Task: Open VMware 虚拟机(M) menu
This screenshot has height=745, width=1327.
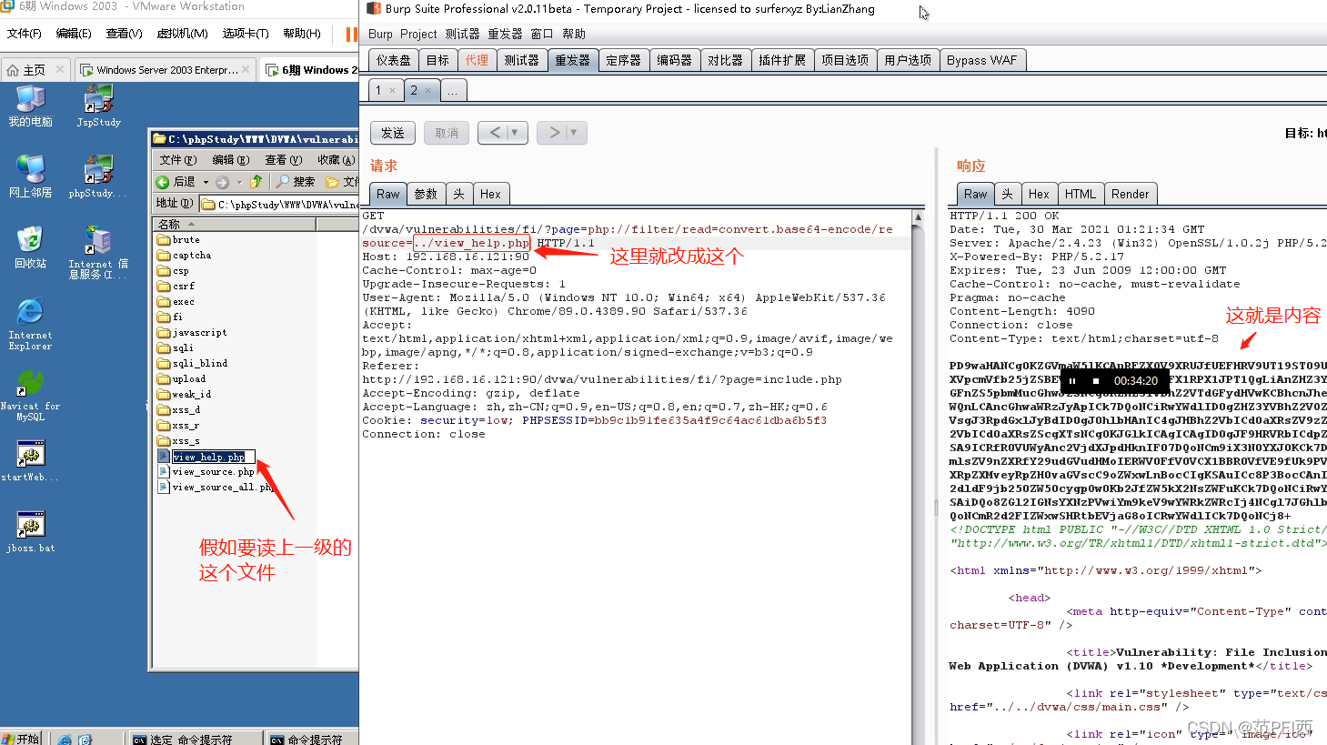Action: 182,34
